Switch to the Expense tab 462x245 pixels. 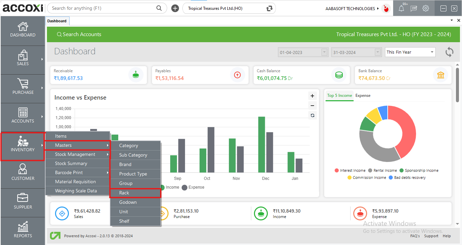[363, 96]
